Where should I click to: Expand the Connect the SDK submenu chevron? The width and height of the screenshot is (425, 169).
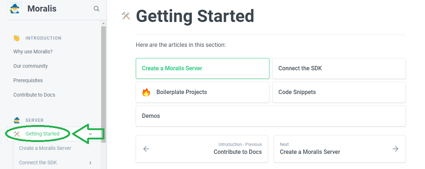pos(90,163)
